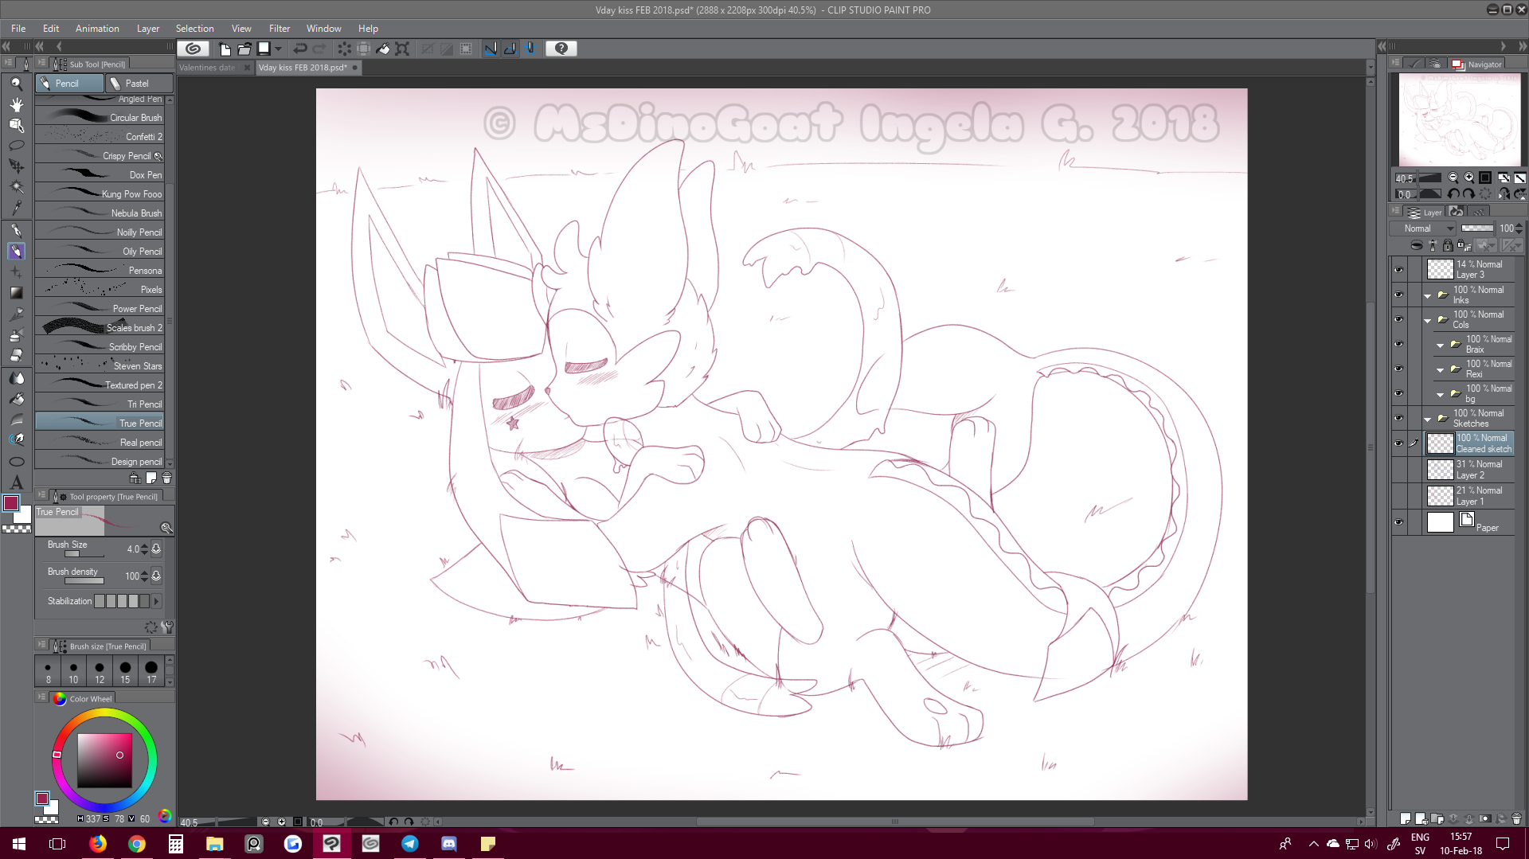
Task: Choose the Scribby Pencil brush
Action: (100, 346)
